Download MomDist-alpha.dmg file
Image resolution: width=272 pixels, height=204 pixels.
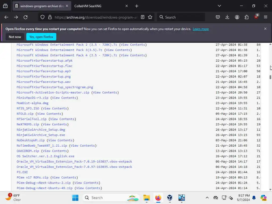tap(33, 103)
